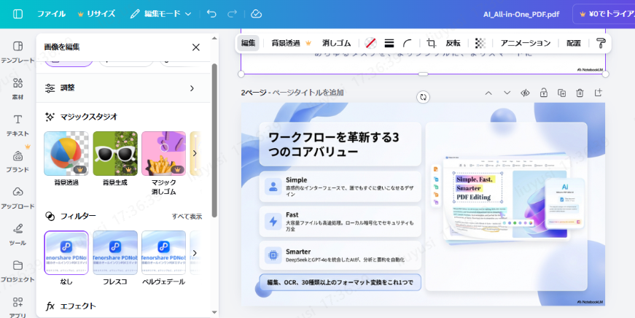635x318 pixels.
Task: Open the テンプレート sidebar tab
Action: pyautogui.click(x=17, y=52)
